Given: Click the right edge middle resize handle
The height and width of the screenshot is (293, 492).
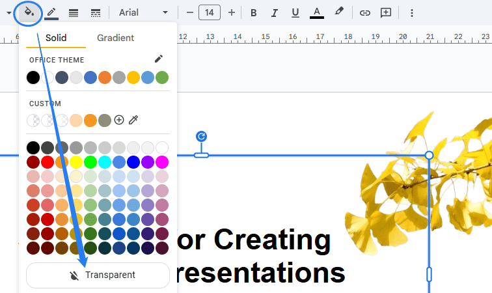Looking at the screenshot, I should tap(429, 275).
